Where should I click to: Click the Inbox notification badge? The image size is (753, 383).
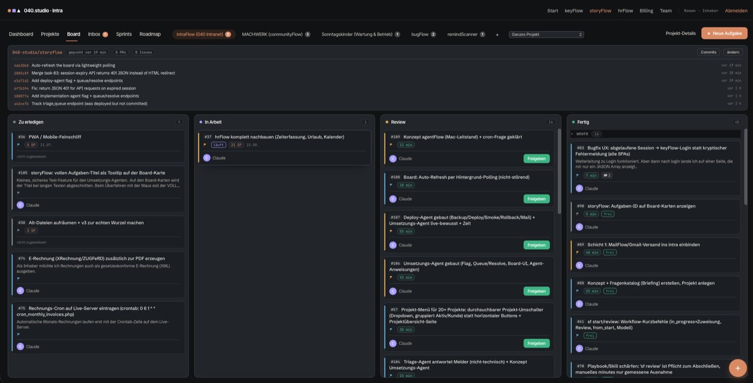pos(105,35)
